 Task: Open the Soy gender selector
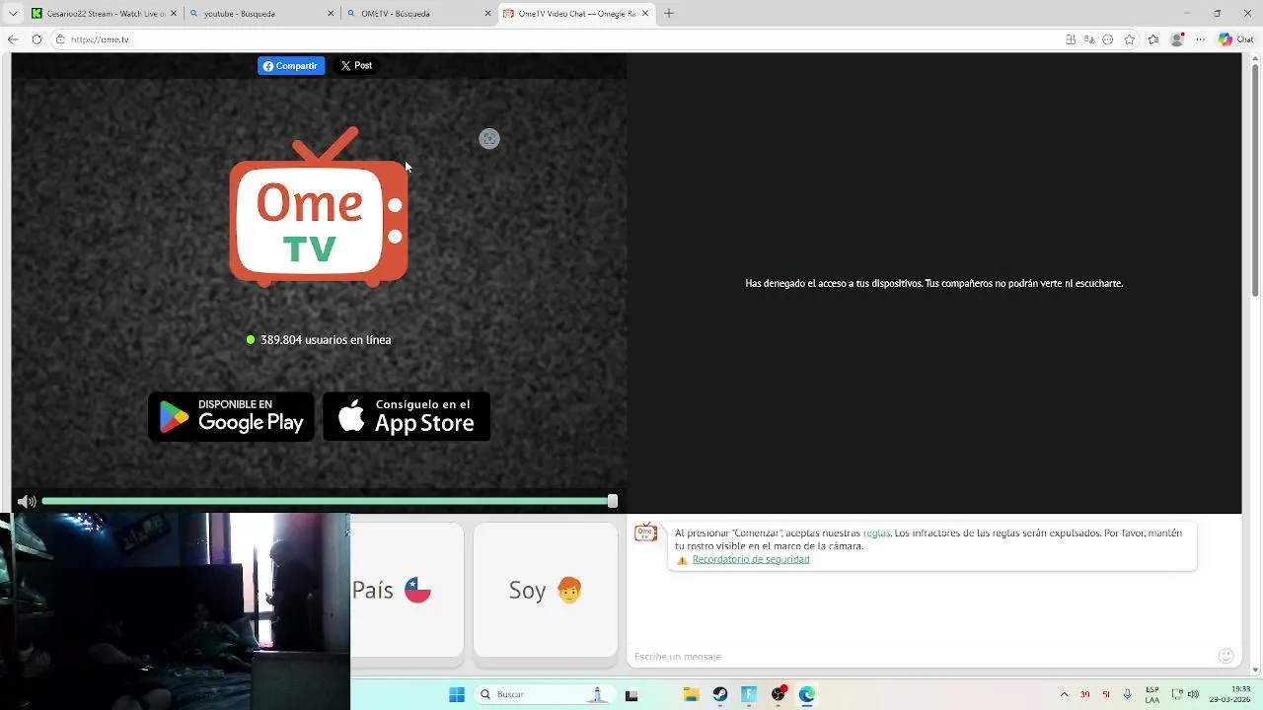pyautogui.click(x=546, y=590)
